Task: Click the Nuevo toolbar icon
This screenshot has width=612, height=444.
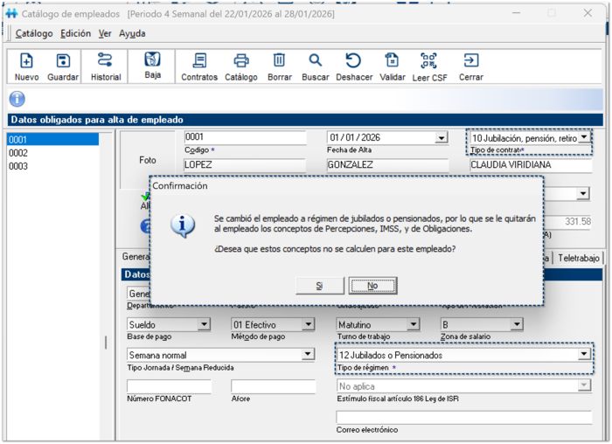Action: pos(26,61)
